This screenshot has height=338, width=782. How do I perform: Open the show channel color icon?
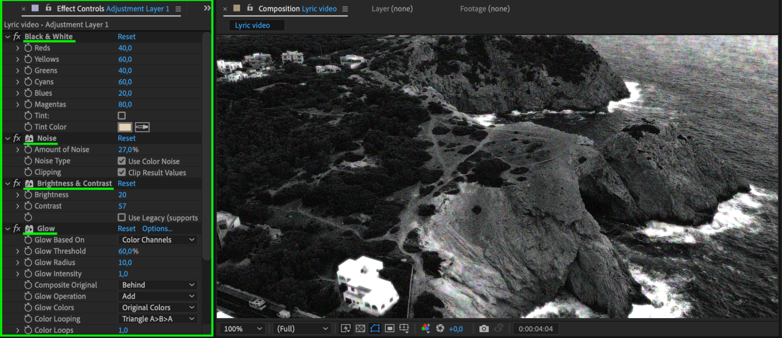pyautogui.click(x=426, y=329)
